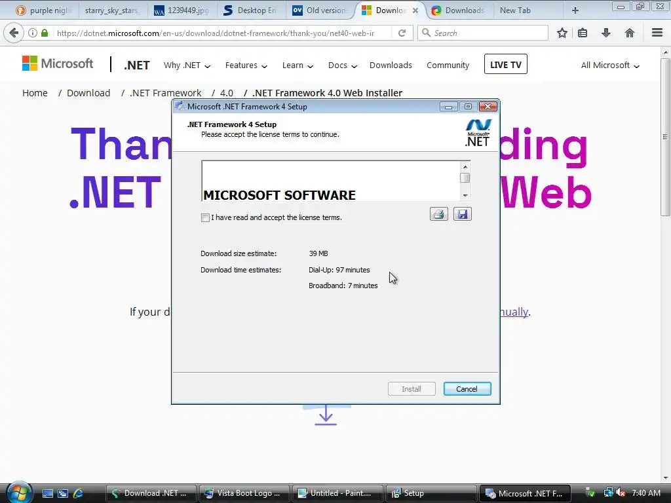Open the Firefox hamburger menu
This screenshot has width=671, height=503.
[657, 33]
